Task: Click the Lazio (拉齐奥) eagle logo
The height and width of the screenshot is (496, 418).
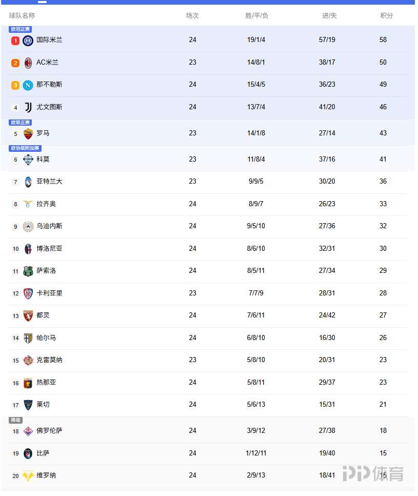Action: (28, 204)
